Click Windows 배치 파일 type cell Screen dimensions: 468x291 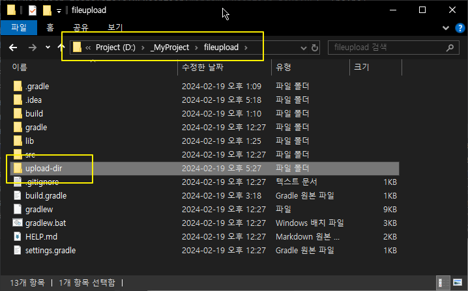(x=310, y=223)
